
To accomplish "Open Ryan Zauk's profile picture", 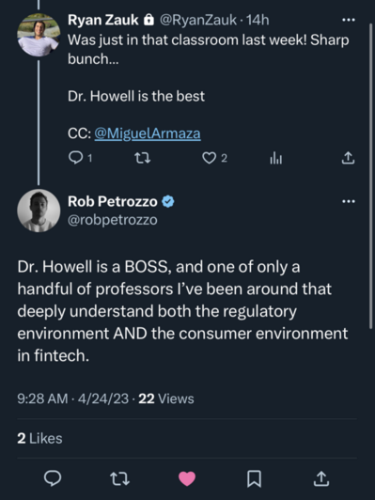I will [x=39, y=35].
